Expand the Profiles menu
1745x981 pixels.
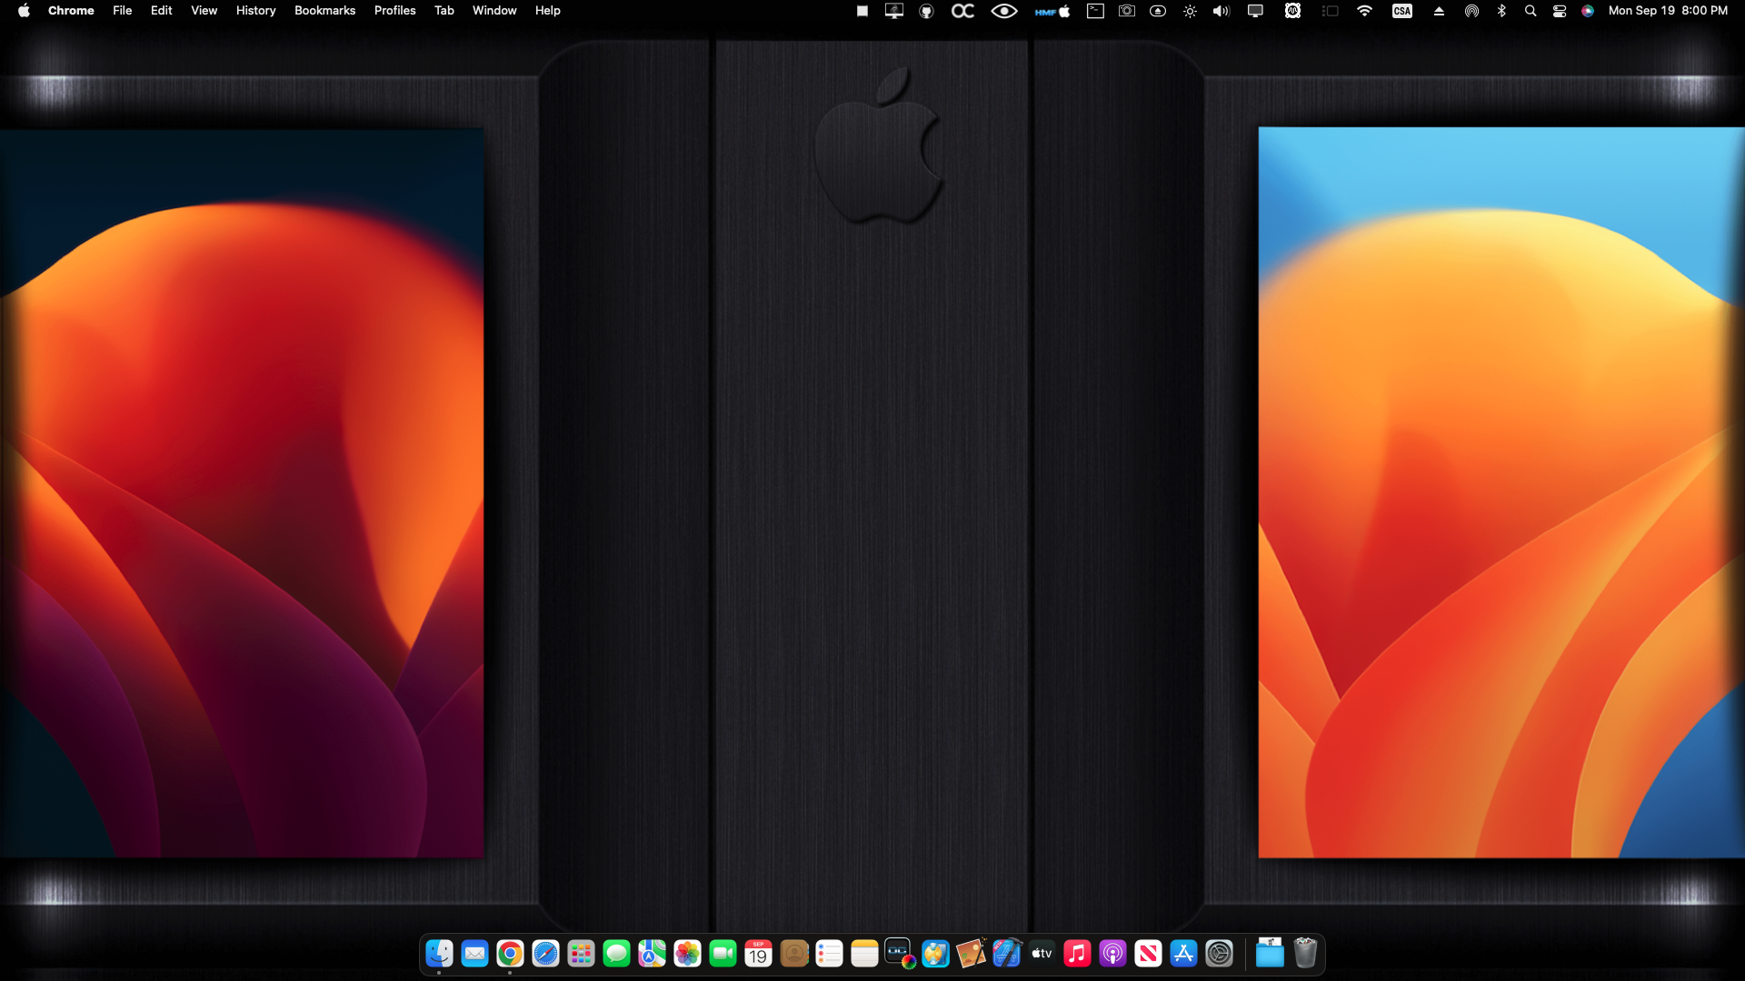pyautogui.click(x=394, y=11)
